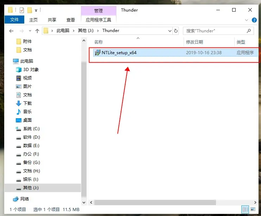Screen dimensions: 261x216
Task: Open 音乐 in the navigation pane
Action: click(24, 112)
